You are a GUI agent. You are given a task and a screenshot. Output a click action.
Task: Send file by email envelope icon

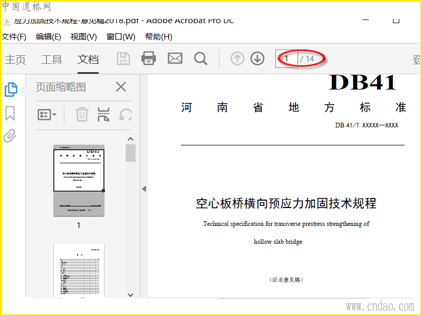pos(175,58)
